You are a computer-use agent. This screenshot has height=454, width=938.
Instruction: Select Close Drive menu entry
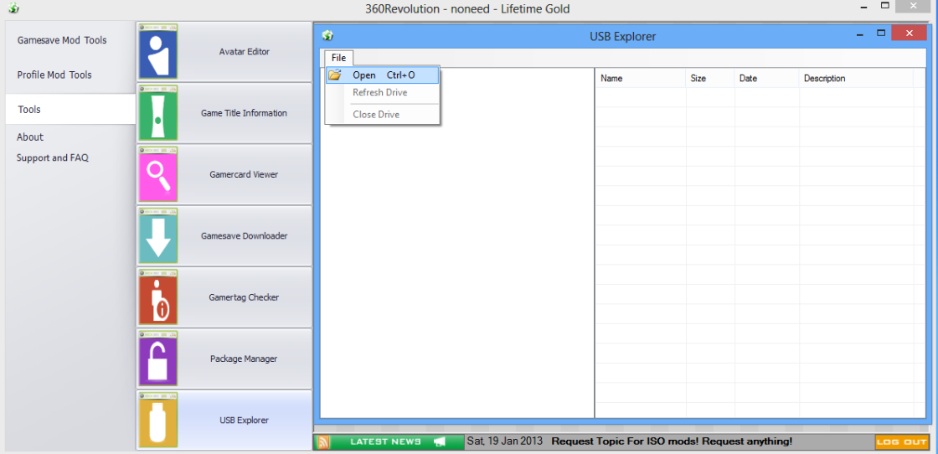pyautogui.click(x=376, y=115)
